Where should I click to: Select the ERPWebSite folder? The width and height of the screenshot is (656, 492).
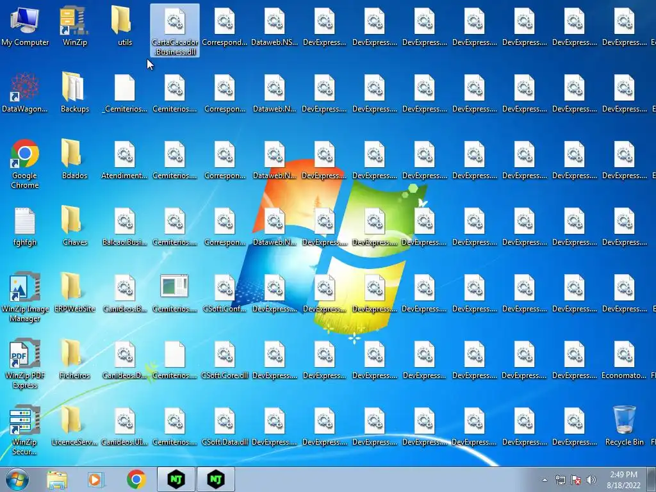tap(74, 292)
